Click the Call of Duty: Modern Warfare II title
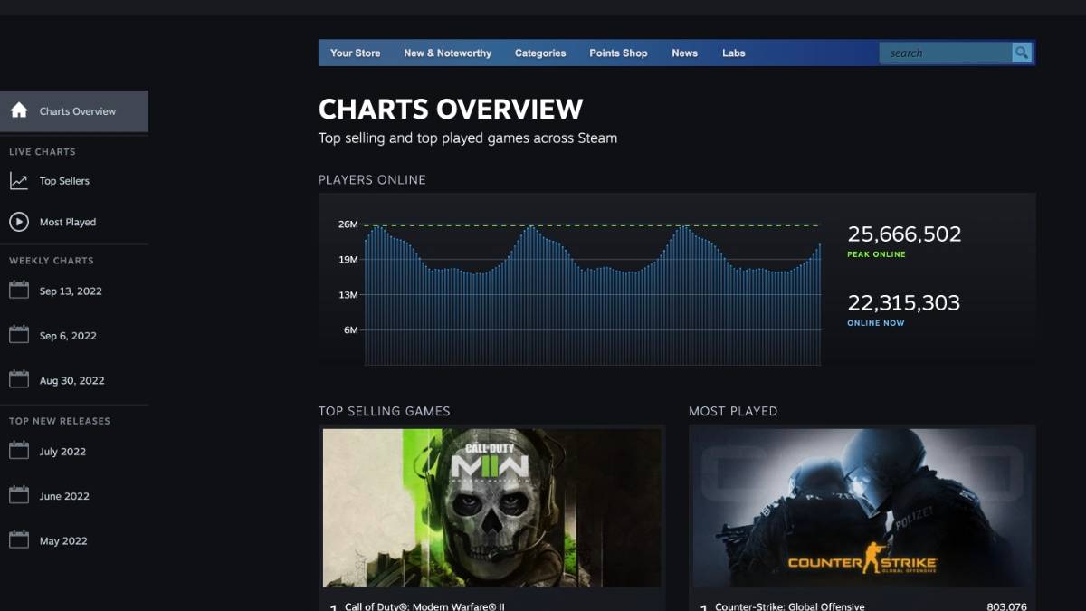 pyautogui.click(x=424, y=606)
